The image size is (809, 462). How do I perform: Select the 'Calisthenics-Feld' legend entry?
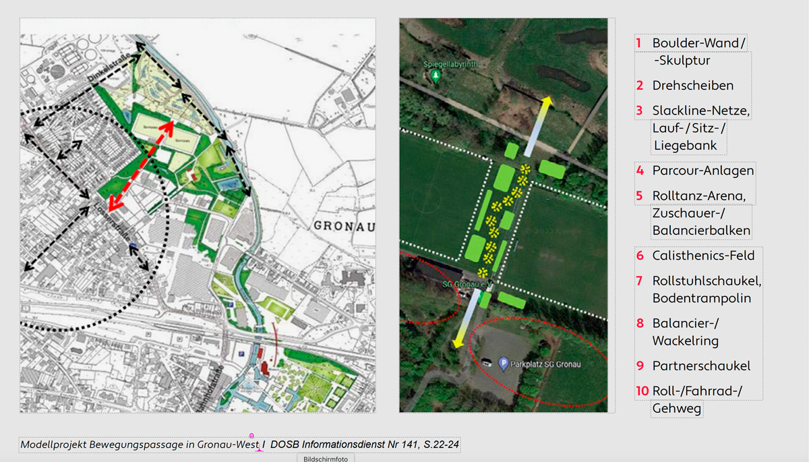coord(703,256)
